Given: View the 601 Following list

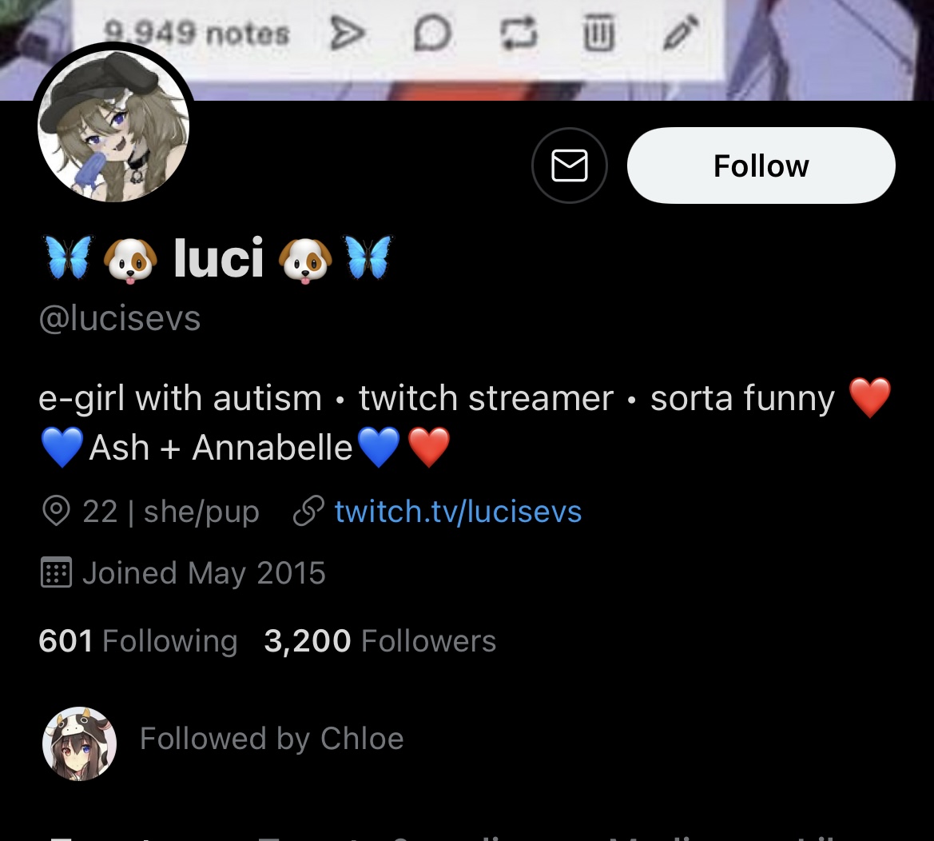Looking at the screenshot, I should click(x=138, y=640).
